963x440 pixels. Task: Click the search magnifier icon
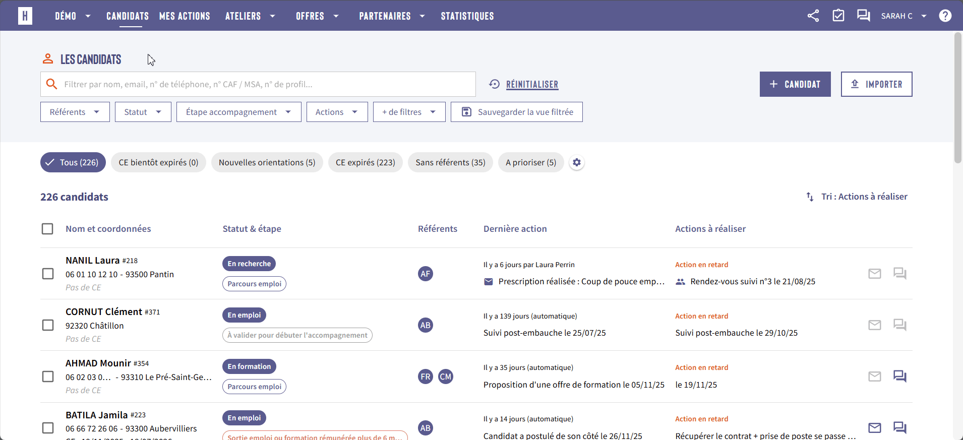(51, 84)
